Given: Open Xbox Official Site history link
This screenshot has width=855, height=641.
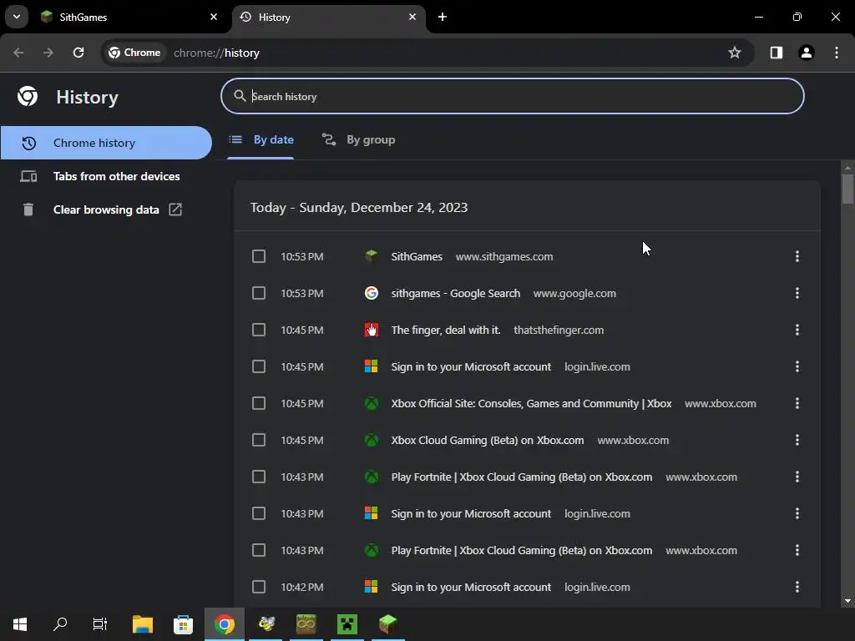Looking at the screenshot, I should [x=531, y=403].
